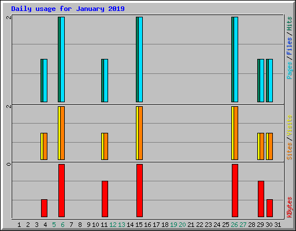
Task: Click the Files legend label
Action: [290, 46]
